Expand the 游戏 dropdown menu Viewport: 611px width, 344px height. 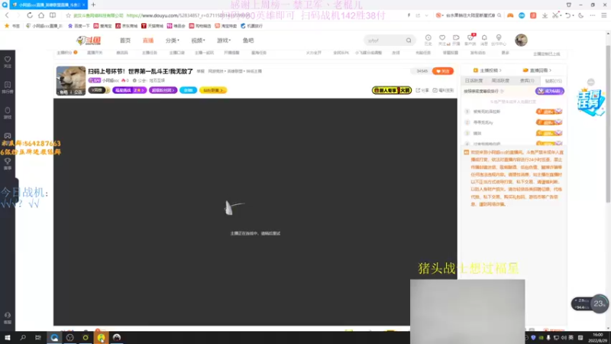(x=224, y=41)
